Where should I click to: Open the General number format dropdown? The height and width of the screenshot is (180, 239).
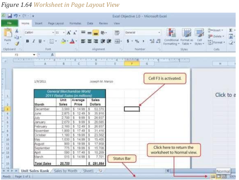click(159, 32)
